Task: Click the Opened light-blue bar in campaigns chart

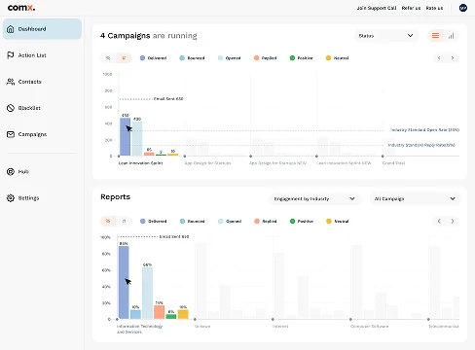Action: pyautogui.click(x=137, y=139)
